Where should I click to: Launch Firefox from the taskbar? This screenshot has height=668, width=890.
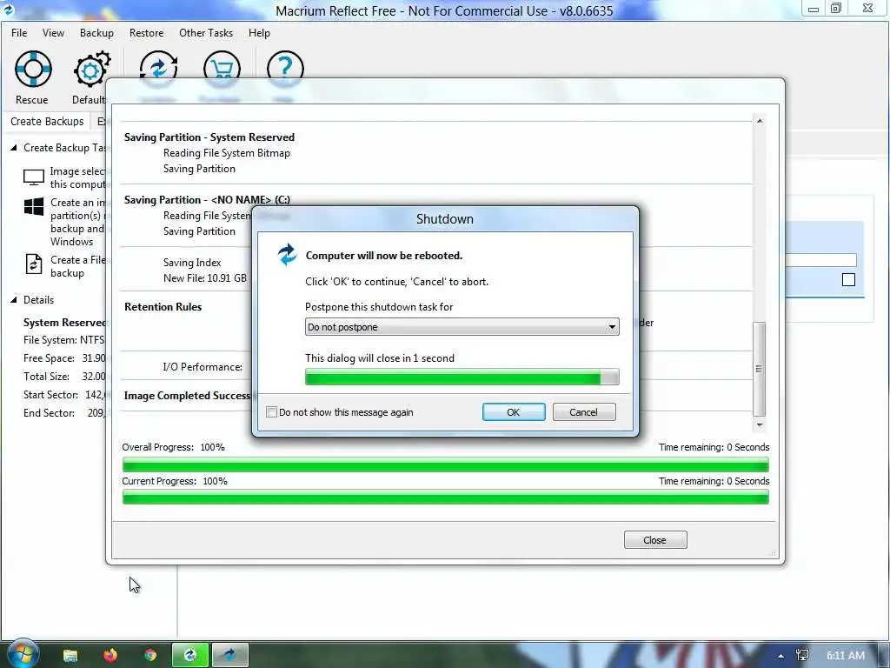[110, 655]
